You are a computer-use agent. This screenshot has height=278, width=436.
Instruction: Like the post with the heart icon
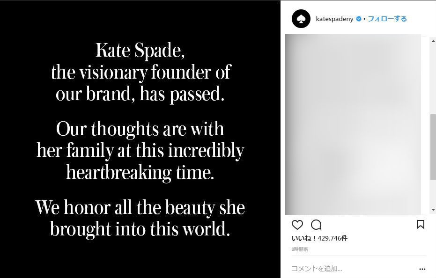pos(297,225)
